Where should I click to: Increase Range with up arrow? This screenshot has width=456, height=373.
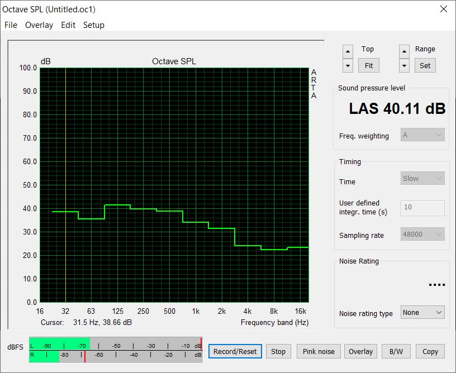(404, 52)
